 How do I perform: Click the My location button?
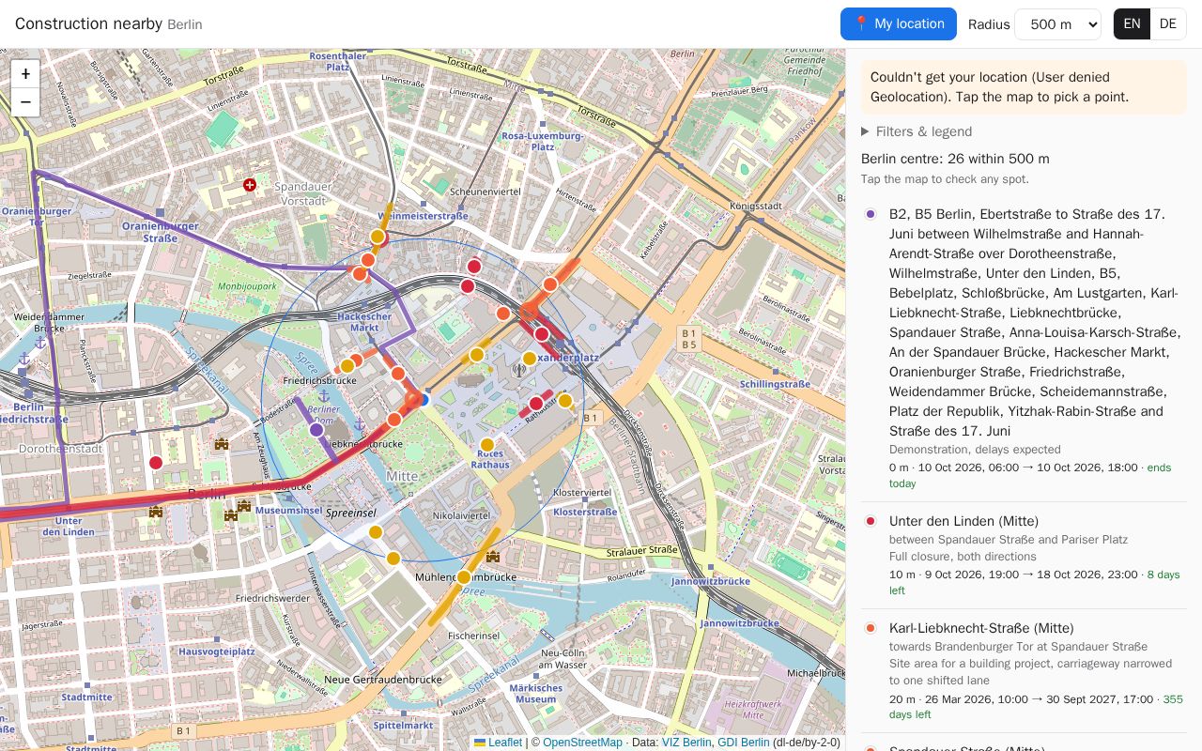tap(899, 24)
